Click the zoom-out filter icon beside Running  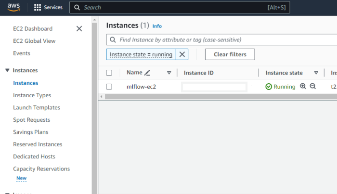pos(313,86)
